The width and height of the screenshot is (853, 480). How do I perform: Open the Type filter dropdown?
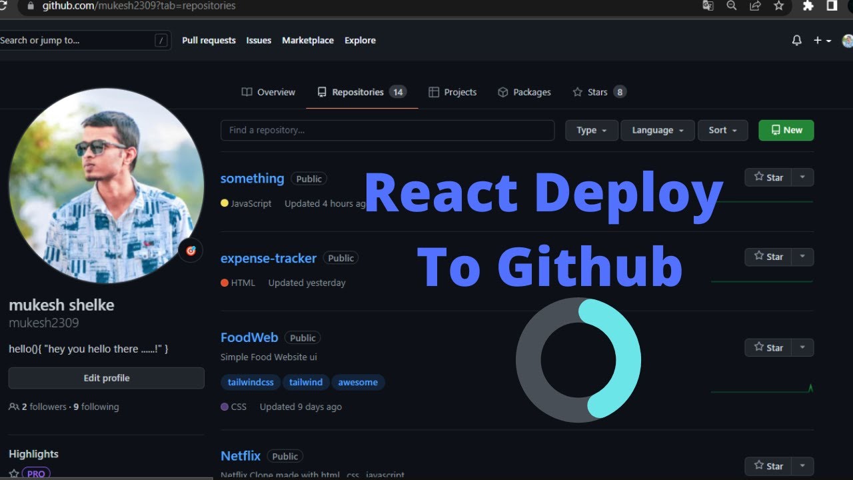tap(592, 130)
